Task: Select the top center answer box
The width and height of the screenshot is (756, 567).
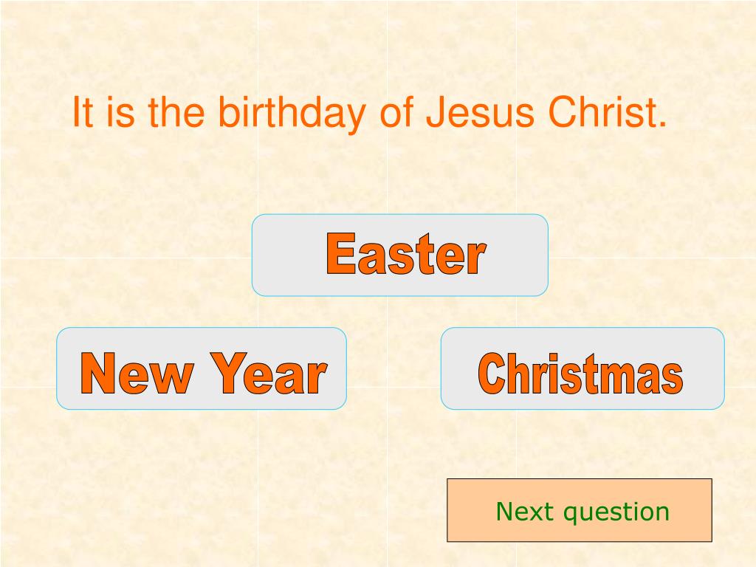Action: point(399,255)
